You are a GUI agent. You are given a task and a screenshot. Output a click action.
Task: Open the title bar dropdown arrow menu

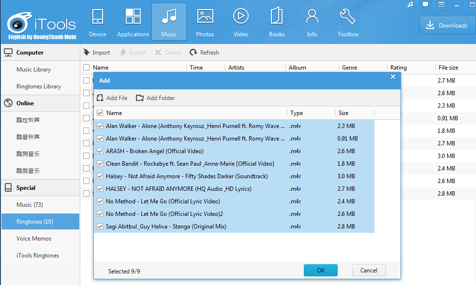(x=441, y=4)
